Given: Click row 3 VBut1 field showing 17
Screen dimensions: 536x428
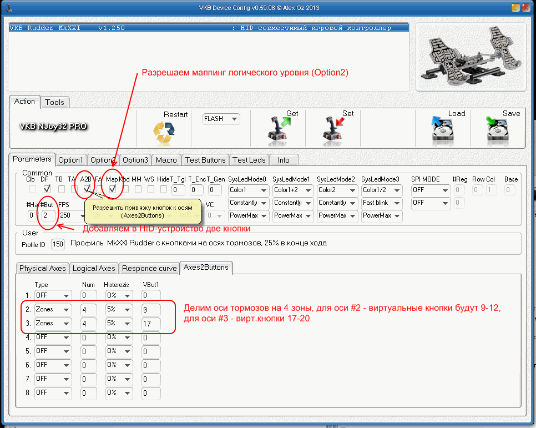Looking at the screenshot, I should coord(151,324).
